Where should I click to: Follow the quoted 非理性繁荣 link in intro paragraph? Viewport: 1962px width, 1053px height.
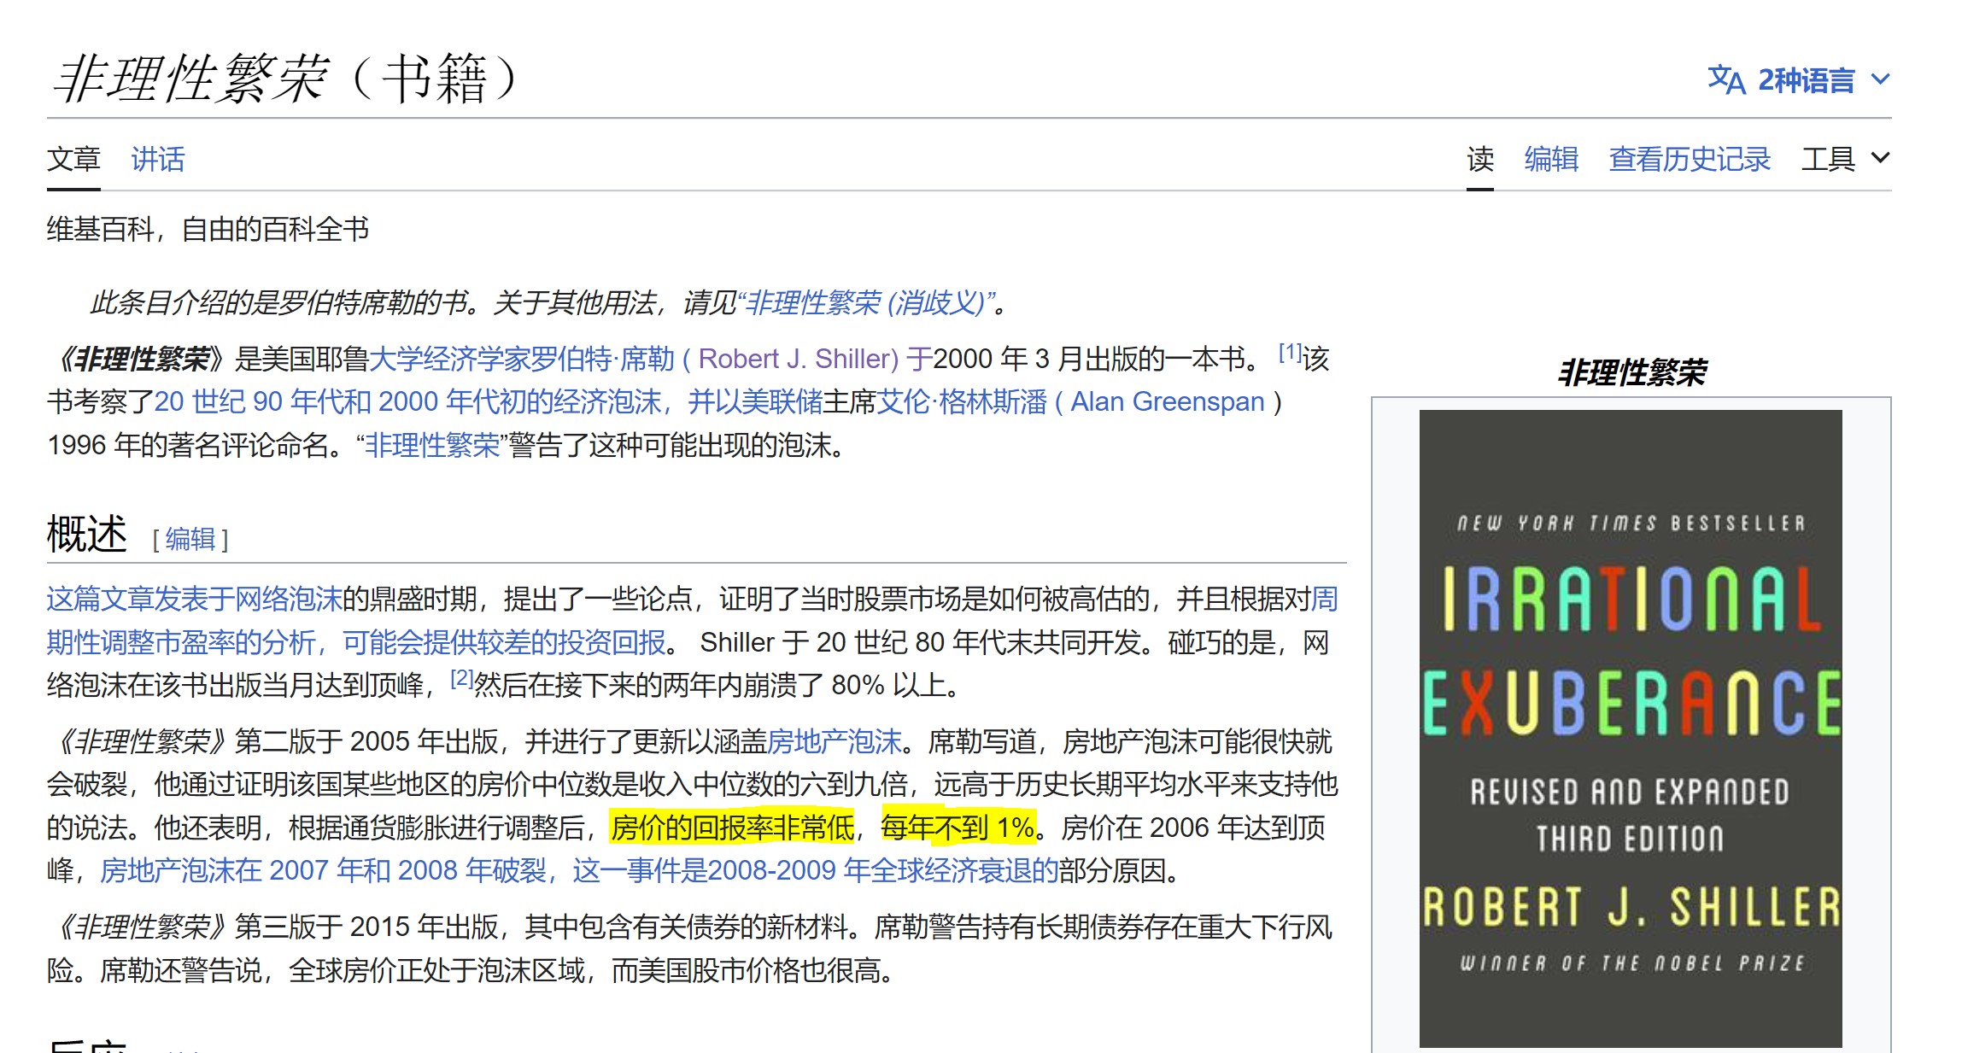(x=431, y=445)
